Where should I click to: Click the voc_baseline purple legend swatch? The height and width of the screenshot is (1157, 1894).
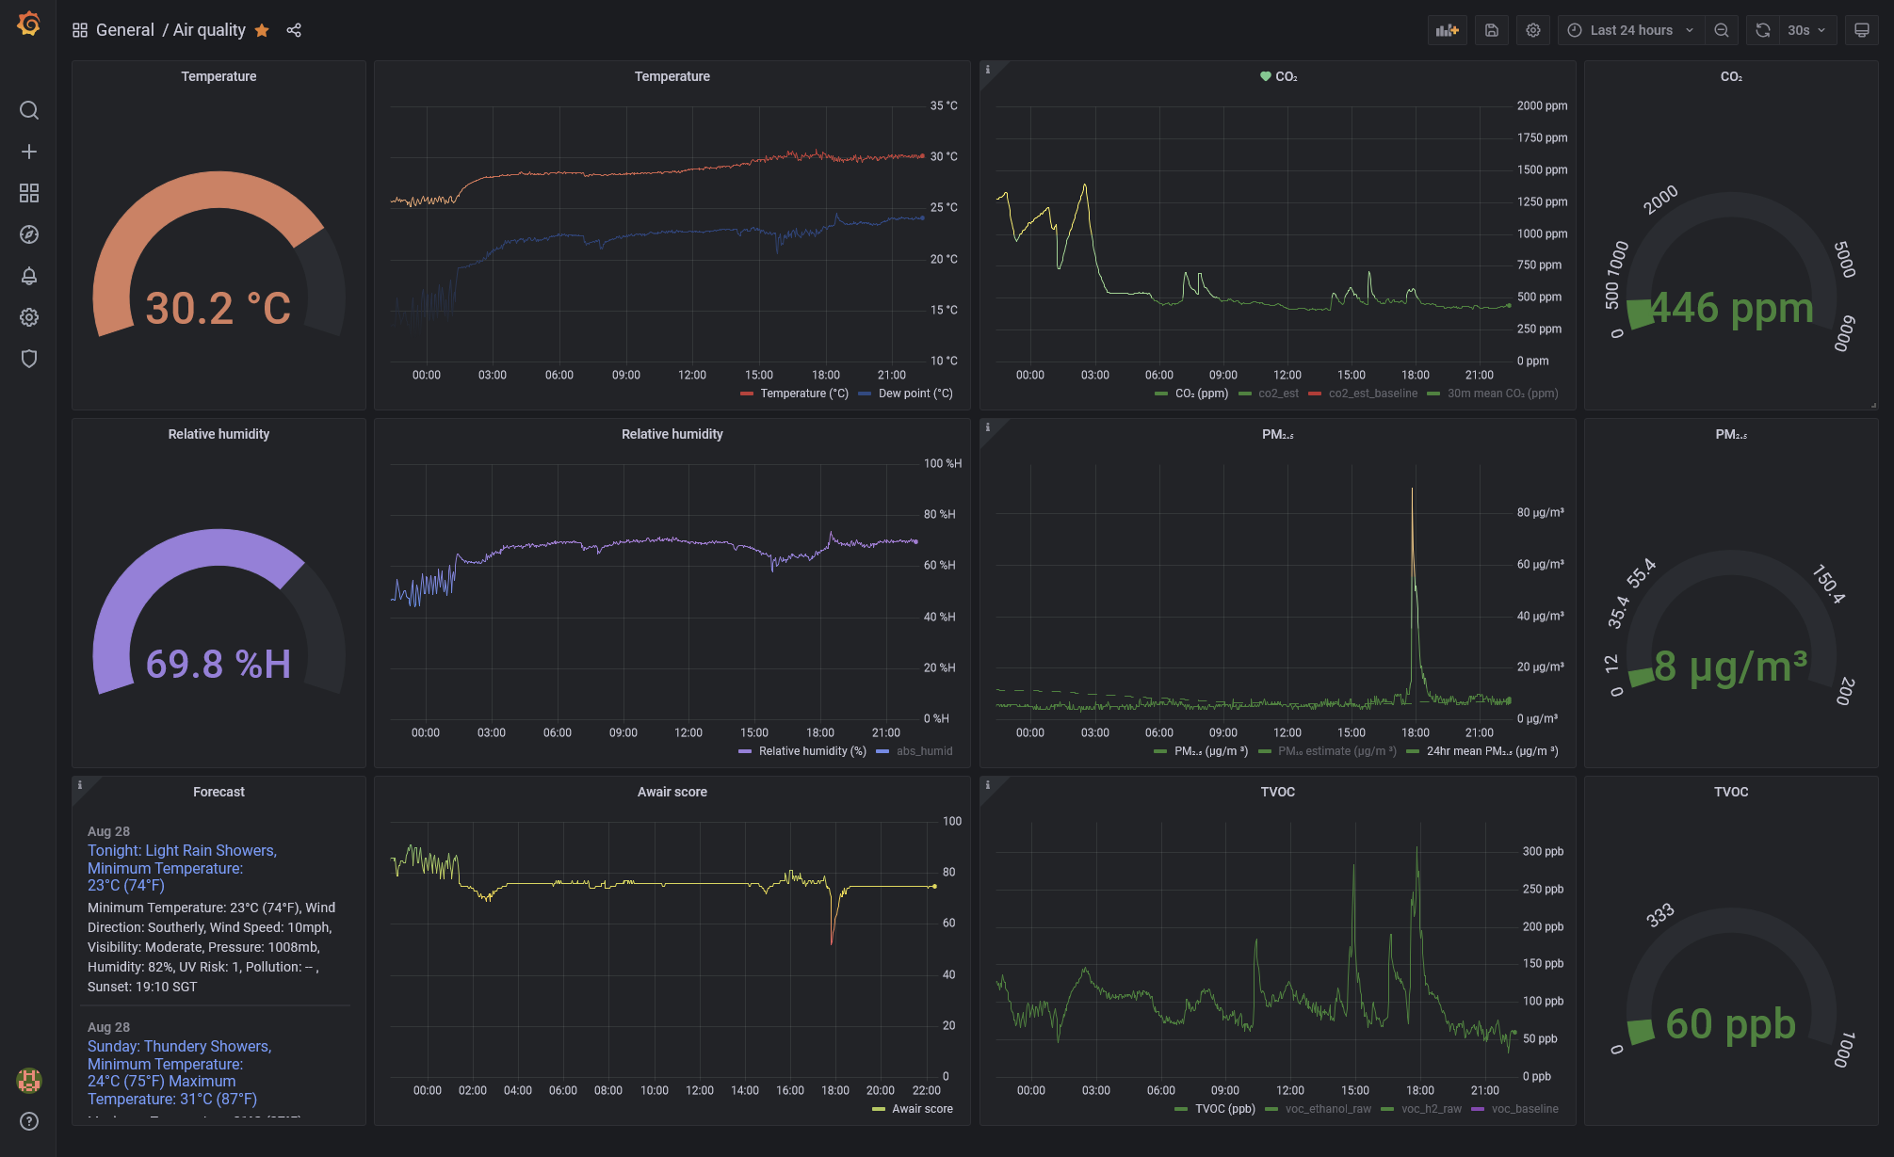tap(1477, 1109)
